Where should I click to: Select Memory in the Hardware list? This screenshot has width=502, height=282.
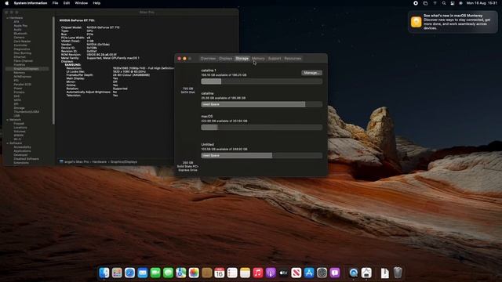(19, 73)
